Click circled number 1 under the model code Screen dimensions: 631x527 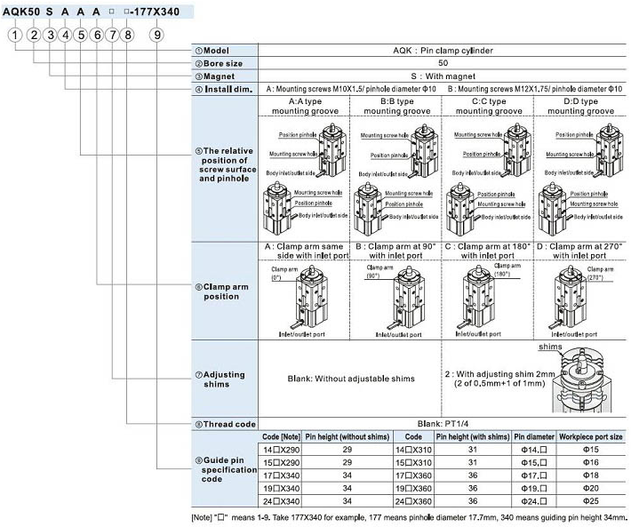(x=14, y=34)
